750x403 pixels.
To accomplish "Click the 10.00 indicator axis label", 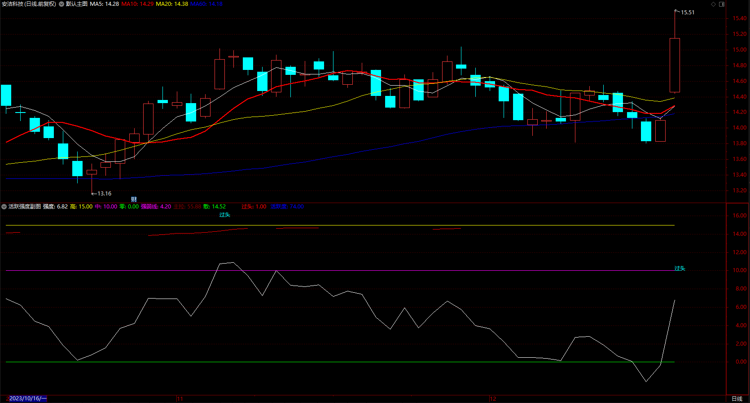I will (740, 270).
